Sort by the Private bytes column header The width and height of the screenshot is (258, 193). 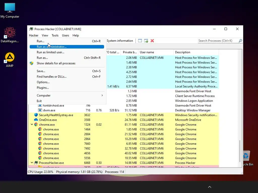pos(130,52)
